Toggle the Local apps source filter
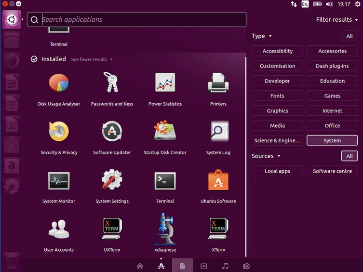363x272 pixels. pyautogui.click(x=277, y=171)
